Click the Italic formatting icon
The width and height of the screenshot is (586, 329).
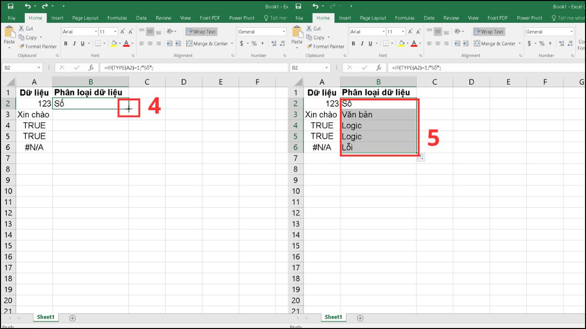pyautogui.click(x=73, y=43)
